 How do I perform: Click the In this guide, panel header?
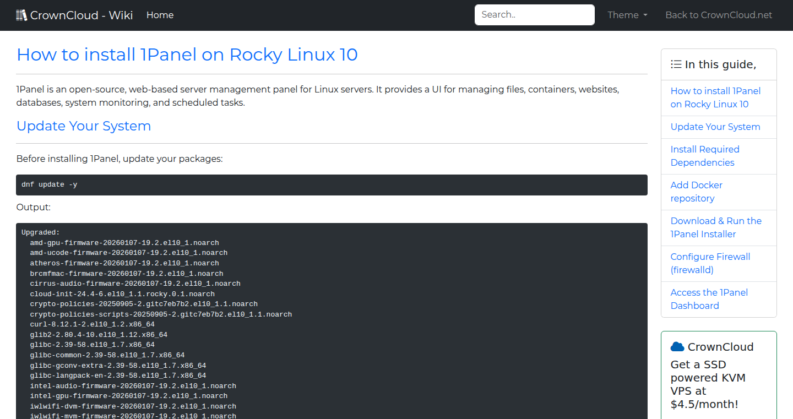pyautogui.click(x=719, y=64)
